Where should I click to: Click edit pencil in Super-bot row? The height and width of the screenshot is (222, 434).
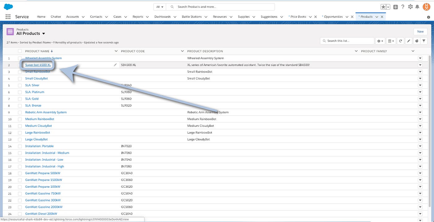coord(115,65)
